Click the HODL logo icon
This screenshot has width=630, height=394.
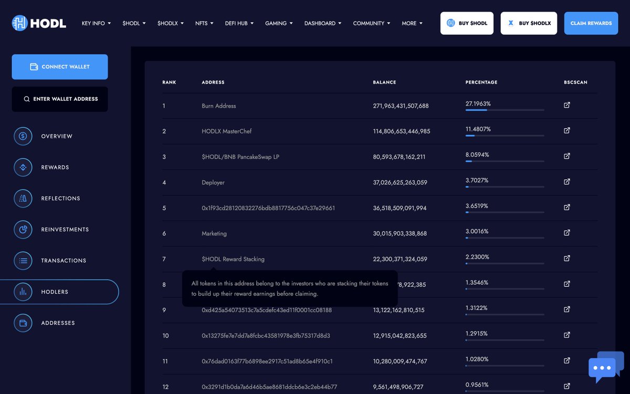coord(20,23)
